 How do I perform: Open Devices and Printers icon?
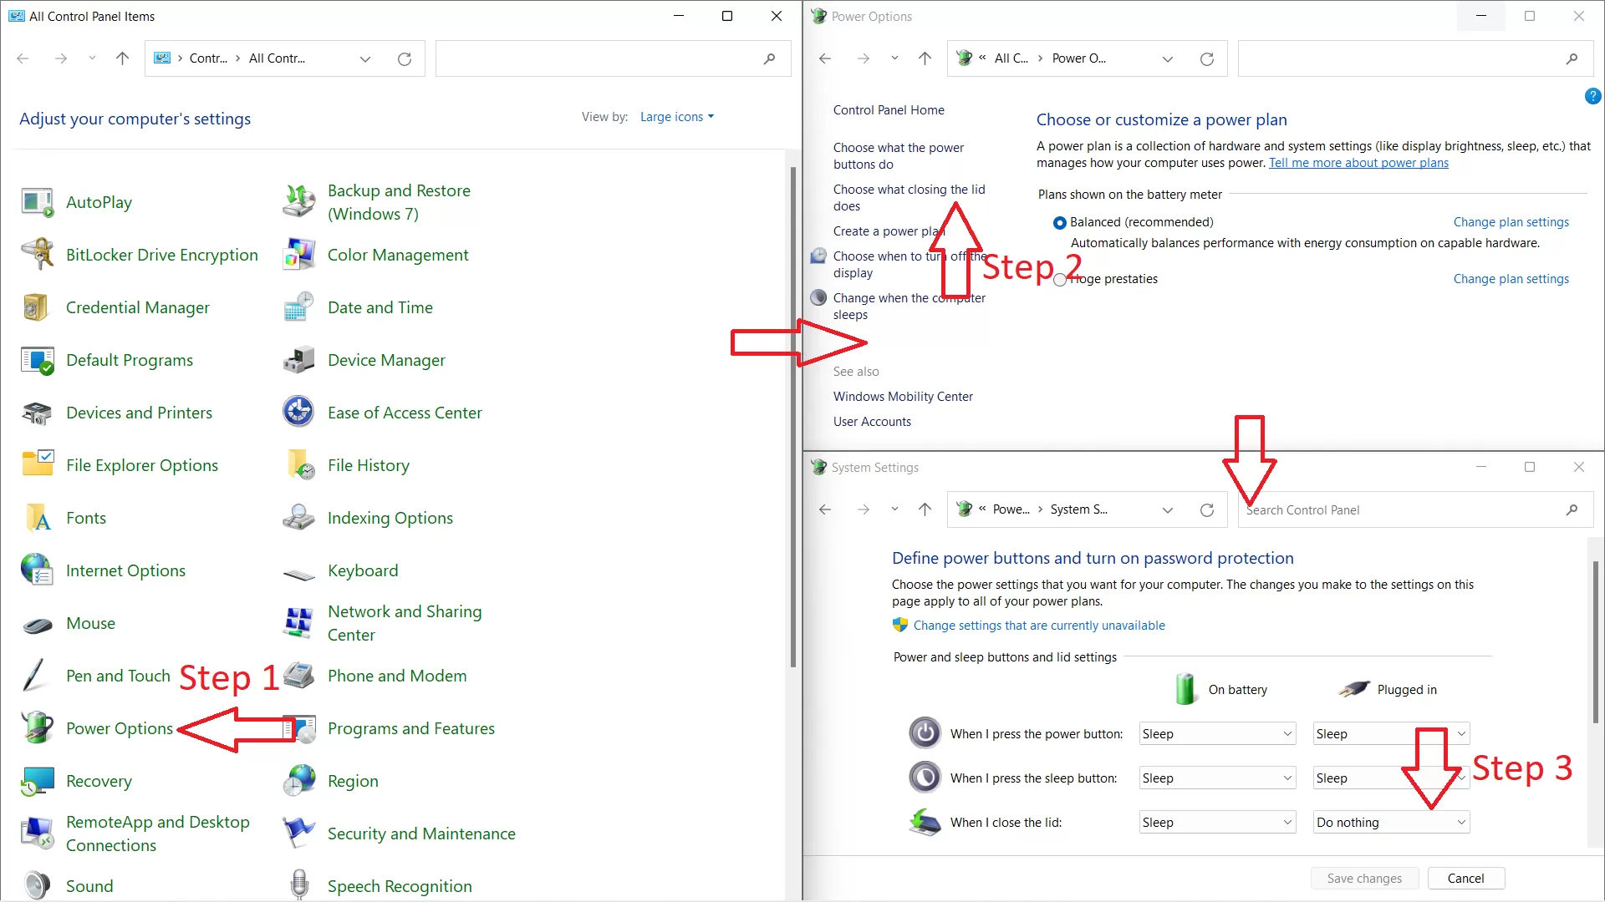pos(38,413)
